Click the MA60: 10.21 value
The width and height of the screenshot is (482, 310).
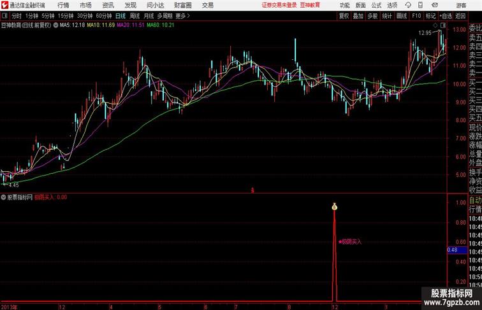pos(161,25)
